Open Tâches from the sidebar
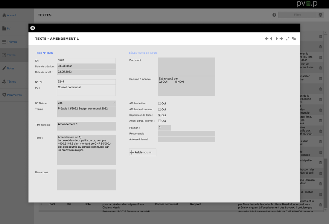Image resolution: width=329 pixels, height=224 pixels. pos(11,81)
